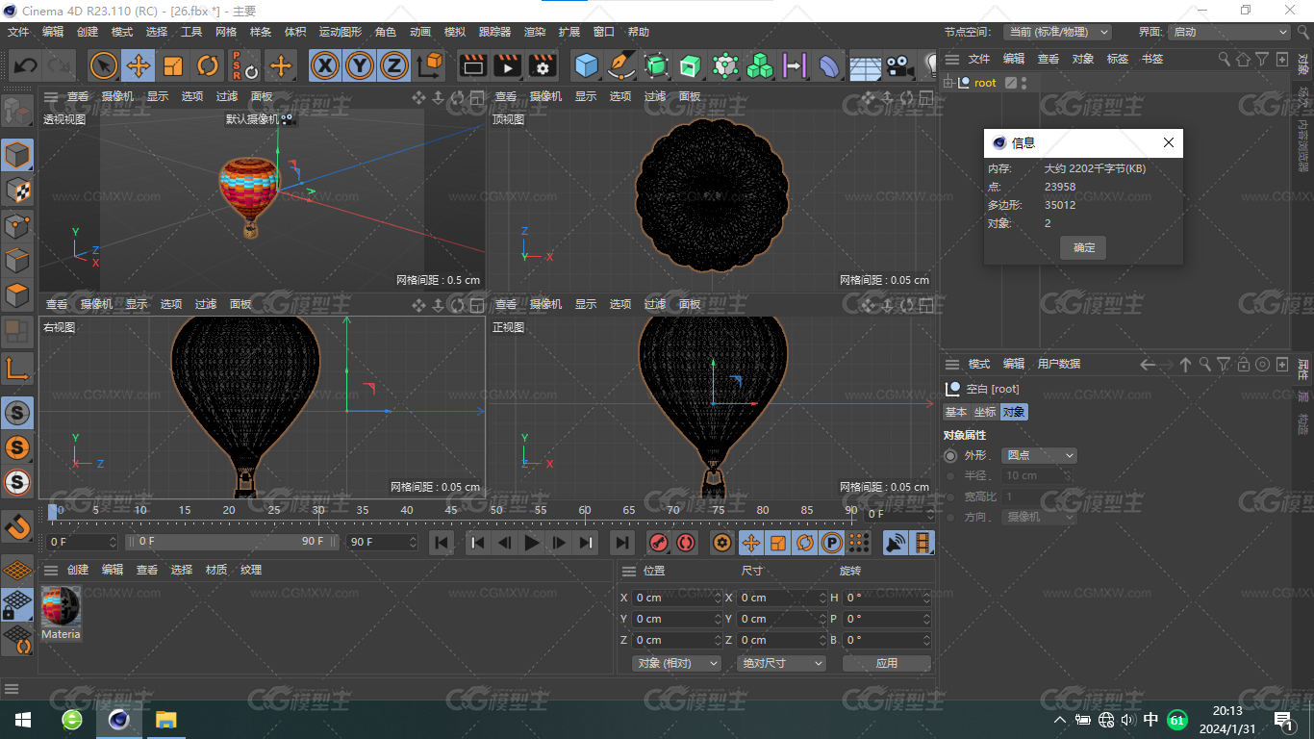Switch to polygons mode
The image size is (1314, 739).
click(17, 294)
